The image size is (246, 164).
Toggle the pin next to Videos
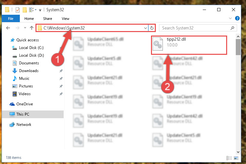[61, 94]
